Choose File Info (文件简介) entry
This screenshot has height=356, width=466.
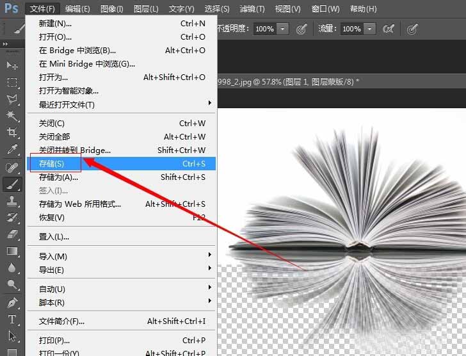point(121,321)
